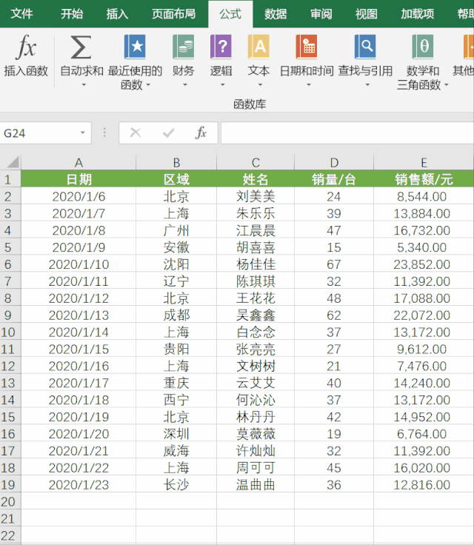The image size is (474, 545).
Task: Select column A header
Action: (x=79, y=162)
